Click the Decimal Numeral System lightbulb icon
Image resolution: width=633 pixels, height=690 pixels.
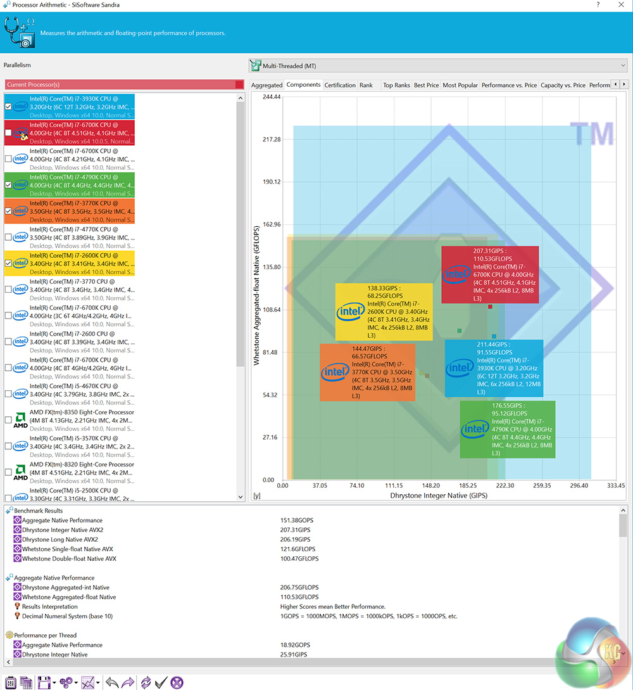[x=17, y=616]
